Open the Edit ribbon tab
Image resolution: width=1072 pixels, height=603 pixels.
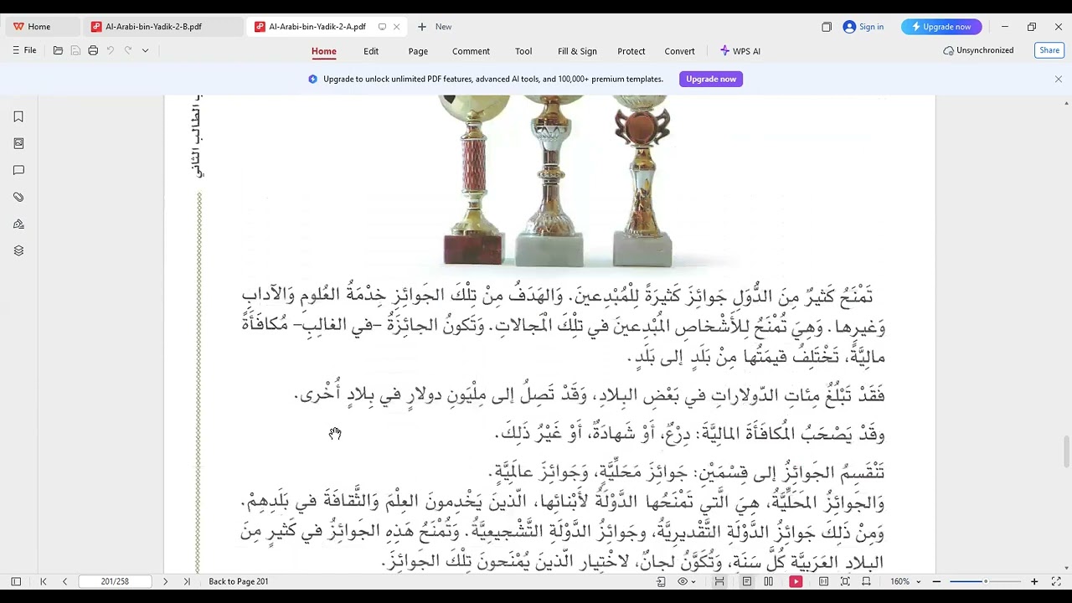371,51
